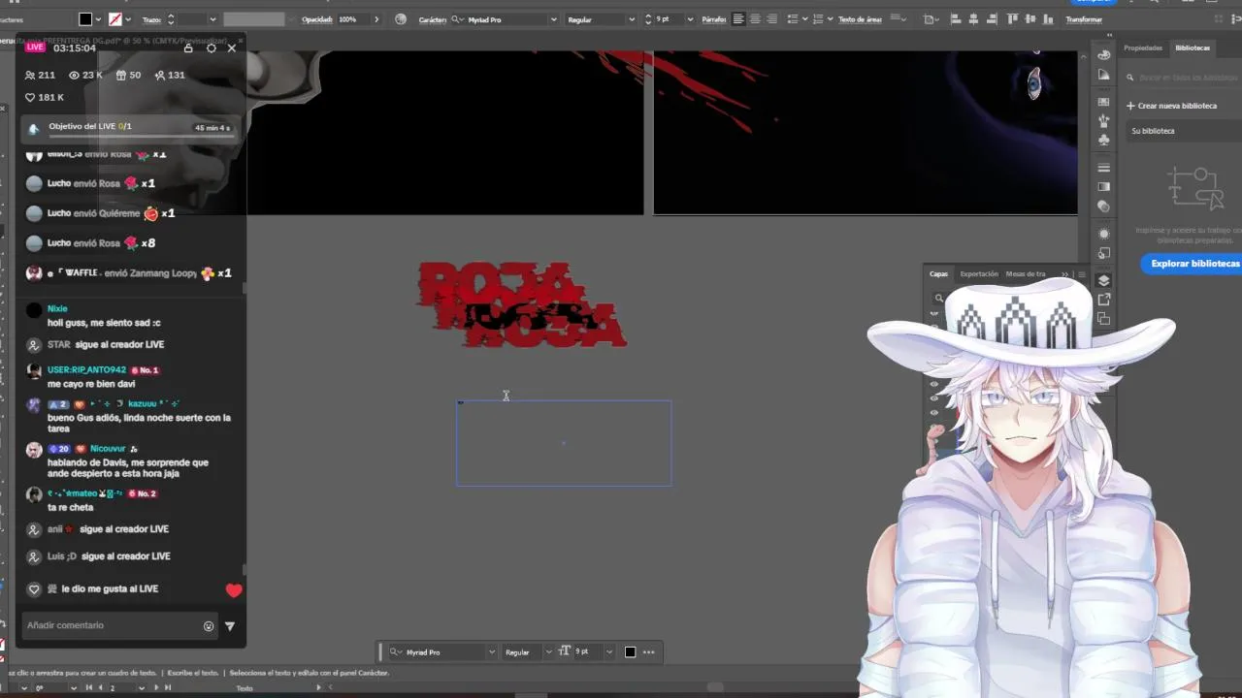Click vertical align top icon
The height and width of the screenshot is (698, 1242).
tap(1012, 19)
